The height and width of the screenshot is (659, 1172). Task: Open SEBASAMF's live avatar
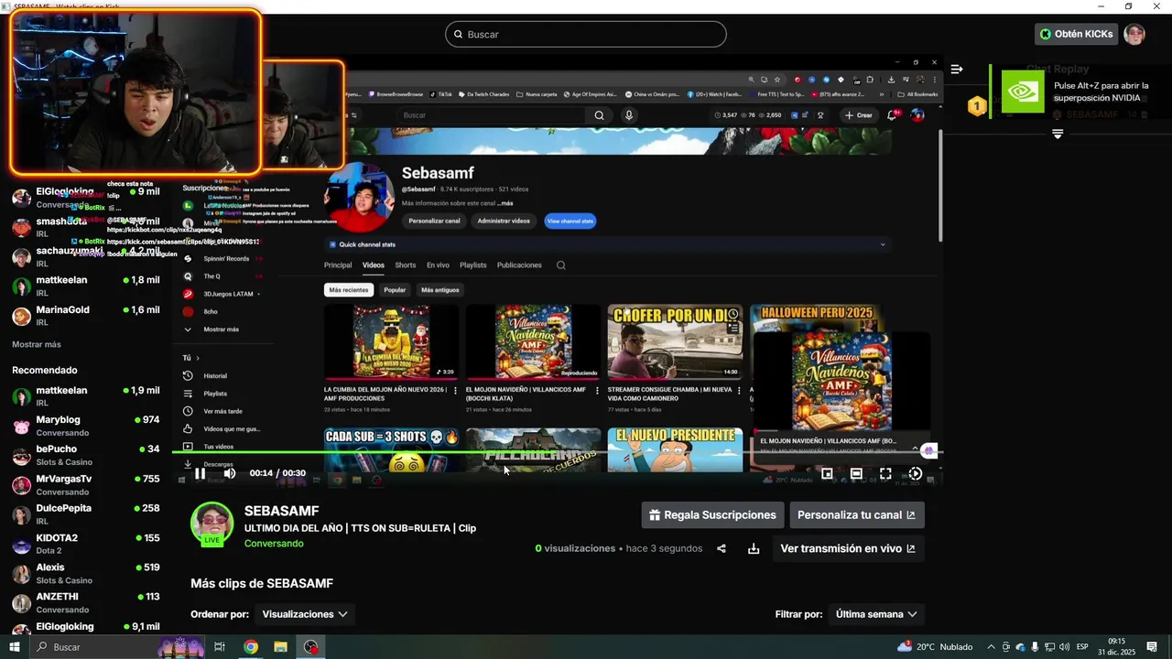212,524
